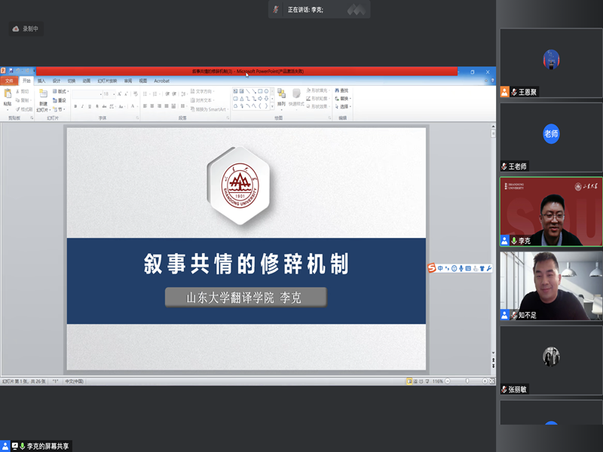Toggle italic formatting in font group
603x452 pixels.
point(82,107)
